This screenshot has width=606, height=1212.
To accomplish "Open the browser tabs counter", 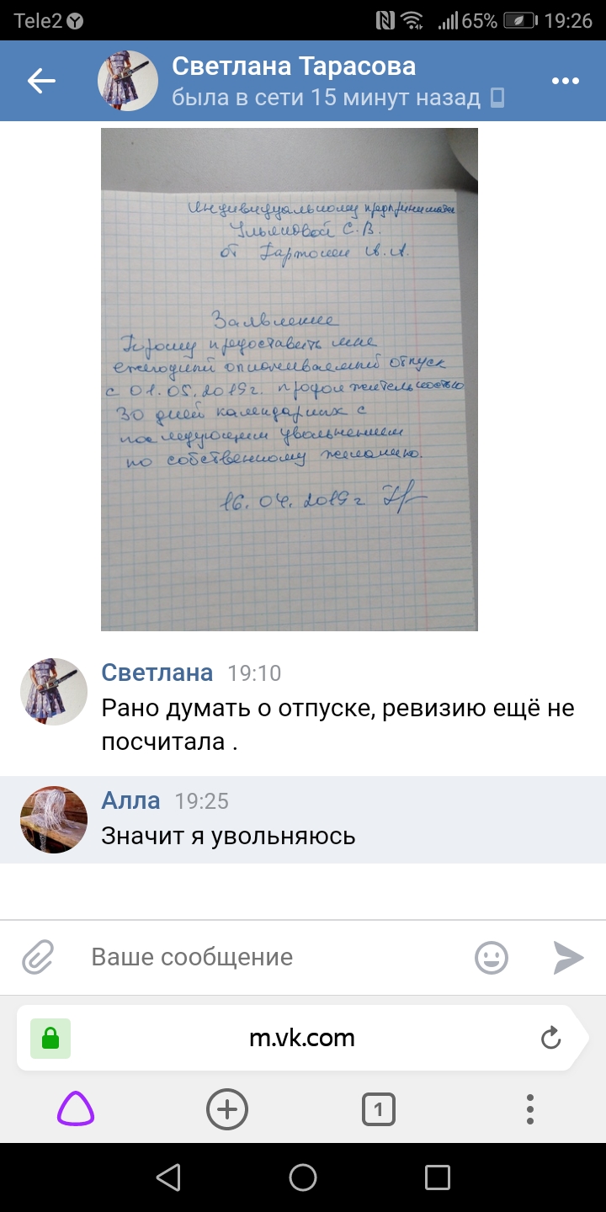I will (379, 1109).
